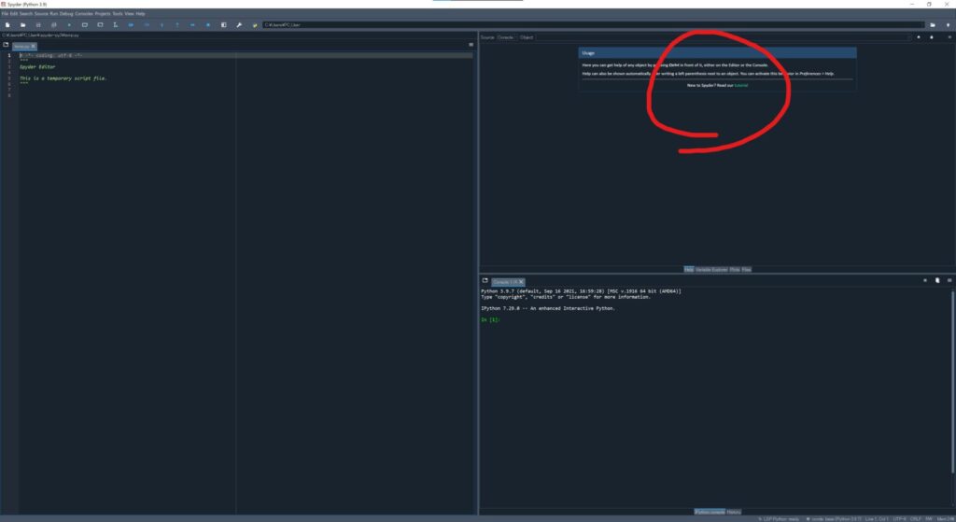Open the View menu
The image size is (956, 522).
pos(129,13)
